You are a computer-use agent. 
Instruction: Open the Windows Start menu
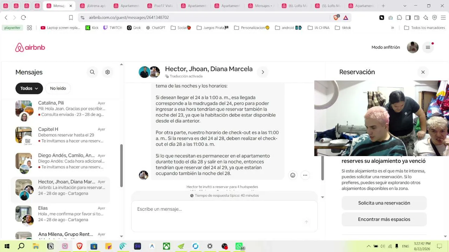[7, 246]
